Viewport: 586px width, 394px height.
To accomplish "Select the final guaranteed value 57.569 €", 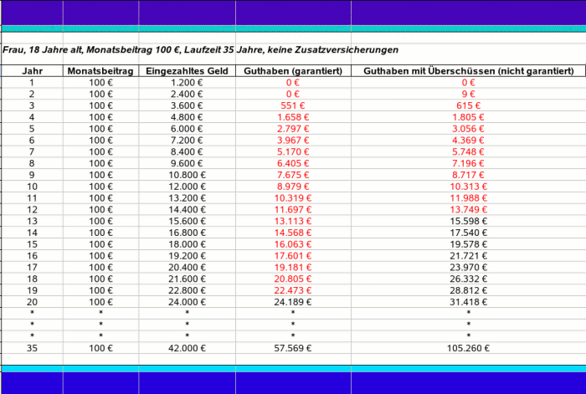I will [x=293, y=349].
